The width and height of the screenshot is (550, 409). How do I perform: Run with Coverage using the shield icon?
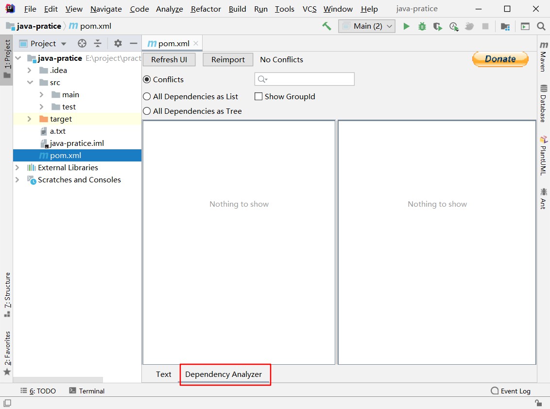[438, 26]
